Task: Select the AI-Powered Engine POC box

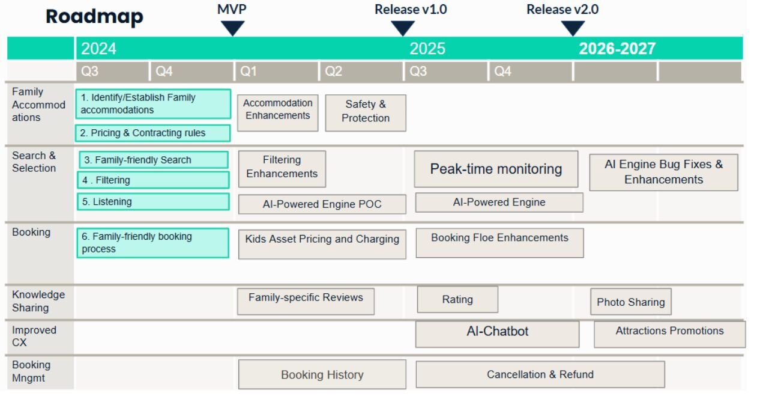Action: (x=322, y=204)
